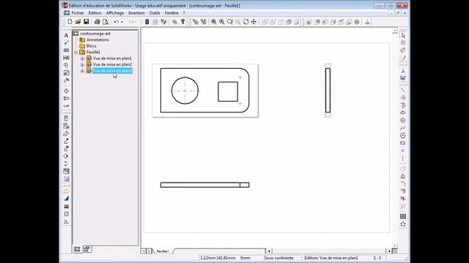
Task: Select the Note (A) annotation tool
Action: 66,36
